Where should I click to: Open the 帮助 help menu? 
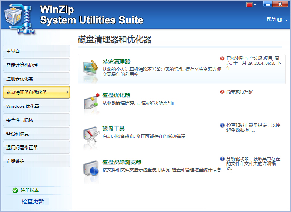pos(277,19)
